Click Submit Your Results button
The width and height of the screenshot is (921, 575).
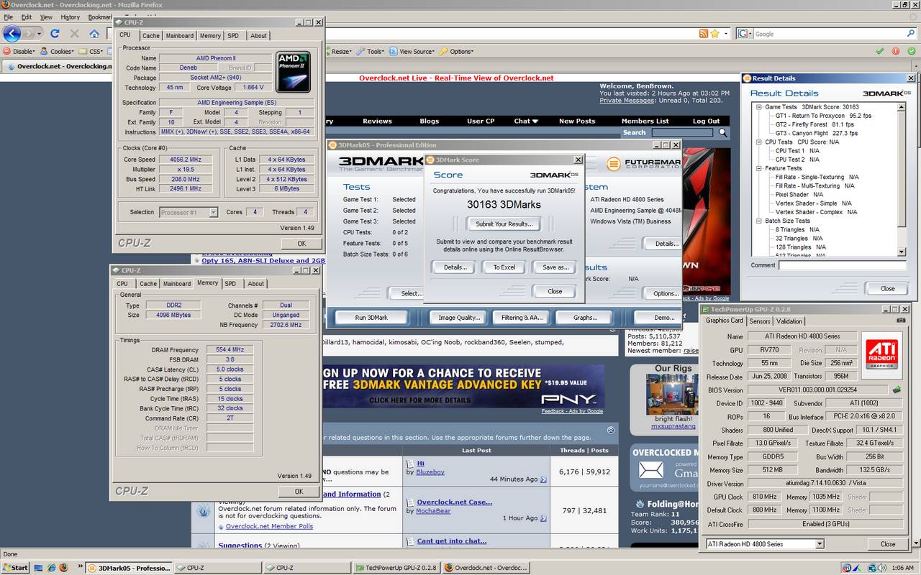504,224
